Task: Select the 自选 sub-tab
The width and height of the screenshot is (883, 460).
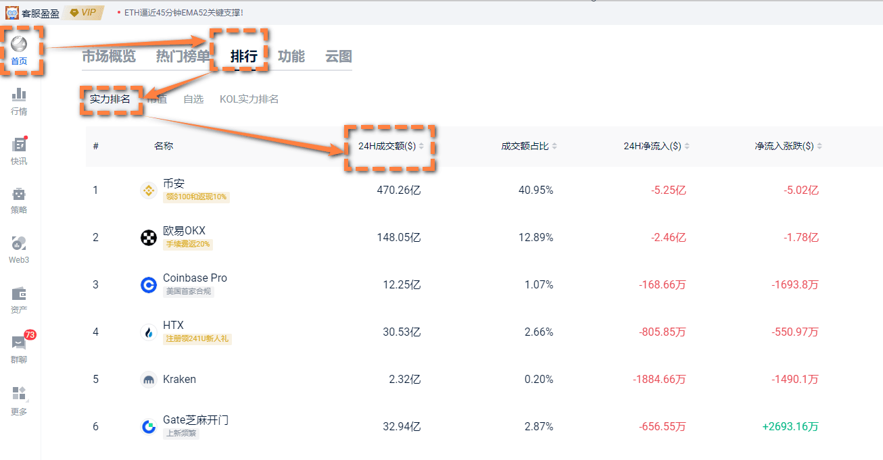Action: point(193,99)
